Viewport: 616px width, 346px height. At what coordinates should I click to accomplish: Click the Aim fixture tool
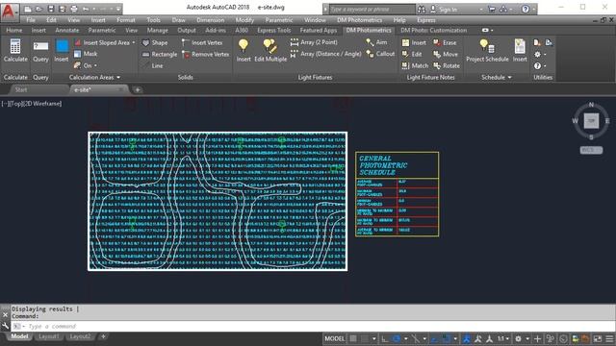376,42
